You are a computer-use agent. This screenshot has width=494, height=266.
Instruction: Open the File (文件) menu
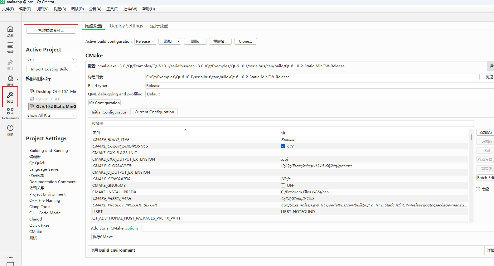coord(8,9)
